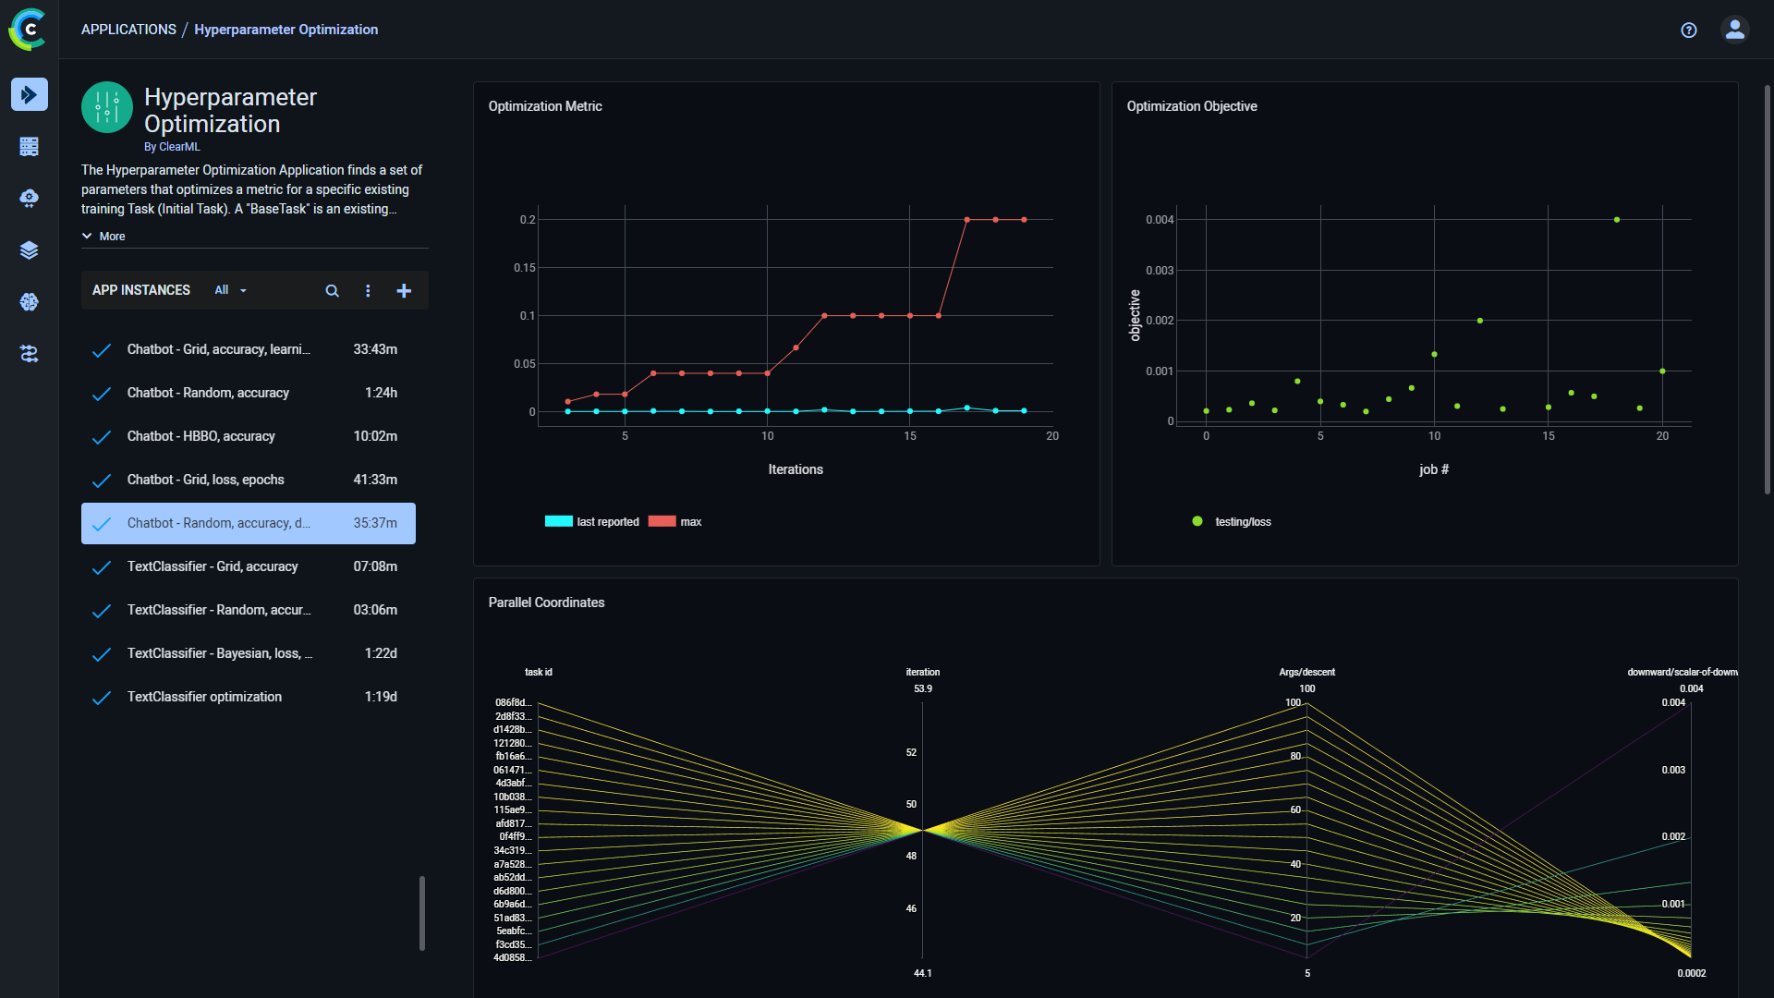1774x998 pixels.
Task: Open the Datasets layers icon in sidebar
Action: point(29,249)
